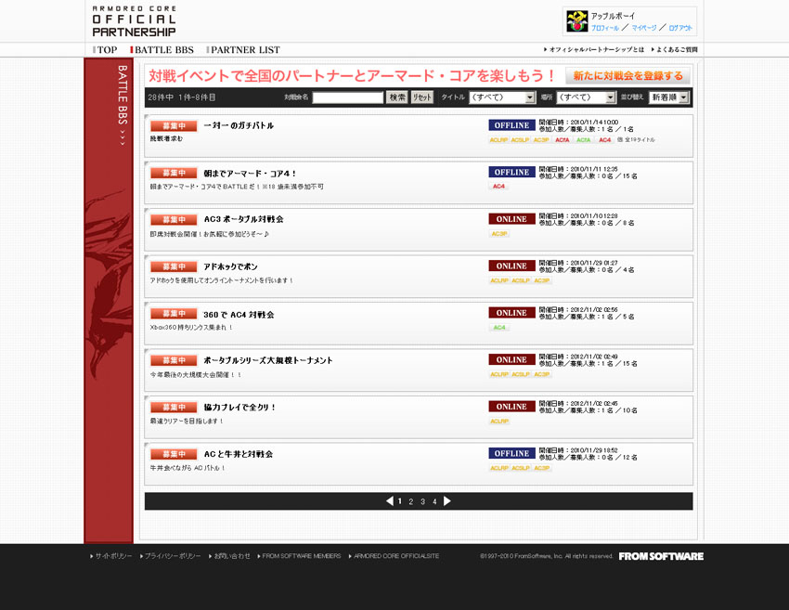
Task: Go to page 2 in pagination
Action: (411, 501)
